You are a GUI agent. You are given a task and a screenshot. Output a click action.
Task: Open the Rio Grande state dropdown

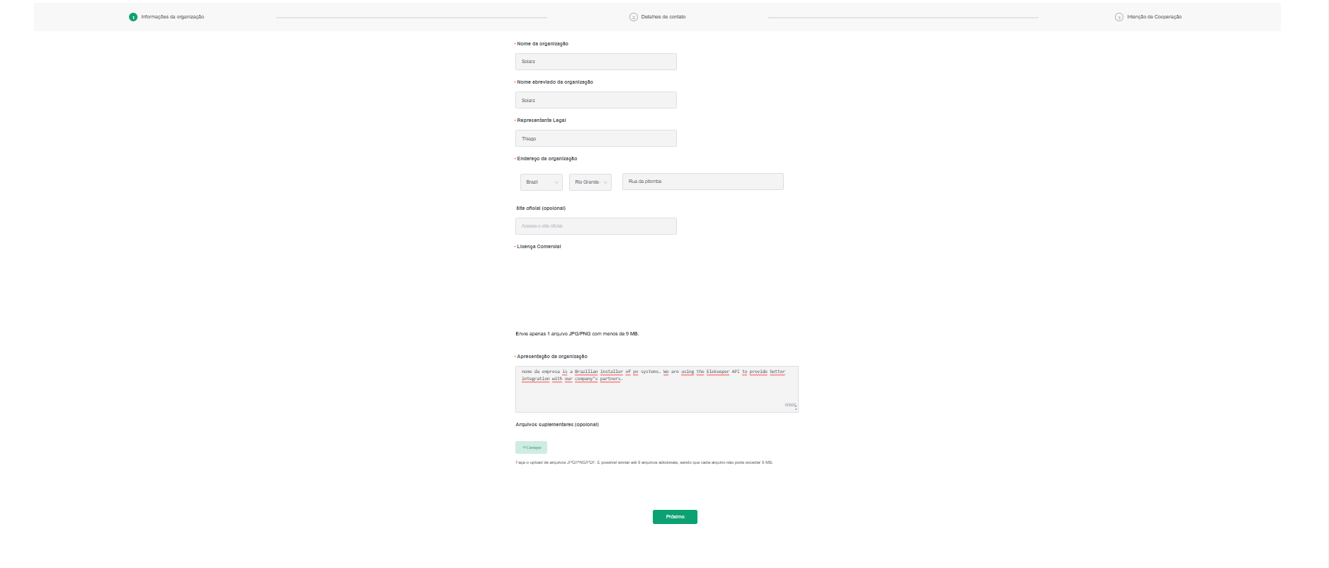coord(590,182)
